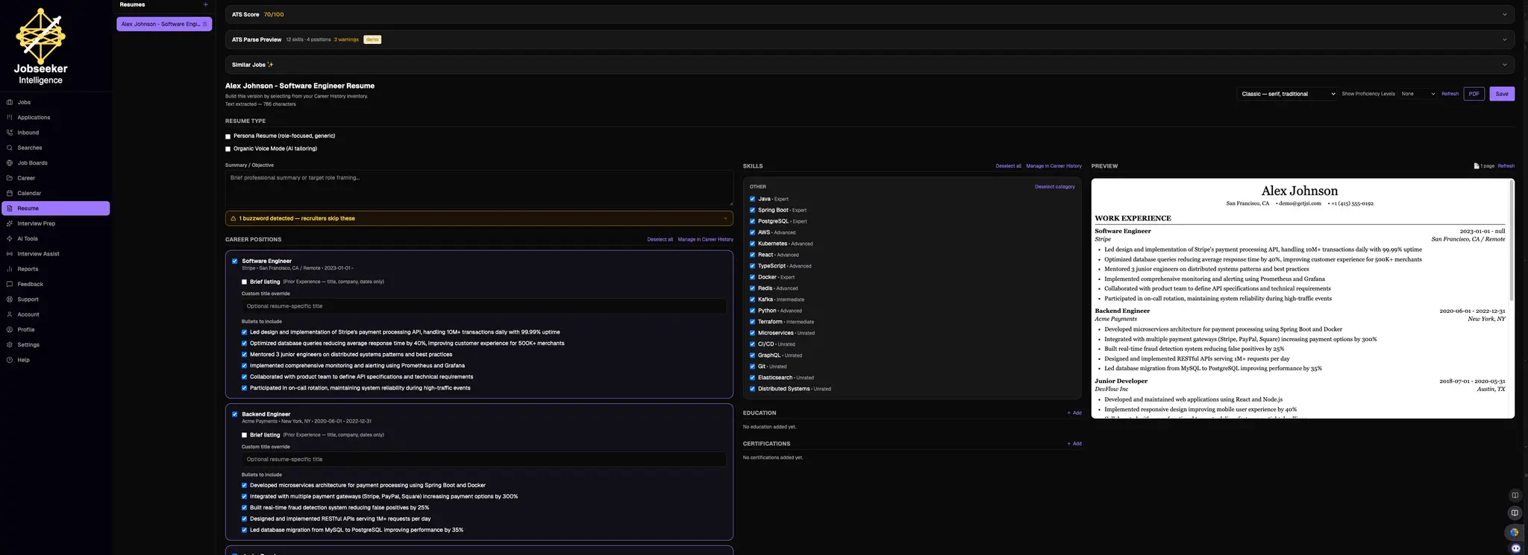Uncheck the Software Engineer position checkbox

tap(235, 261)
